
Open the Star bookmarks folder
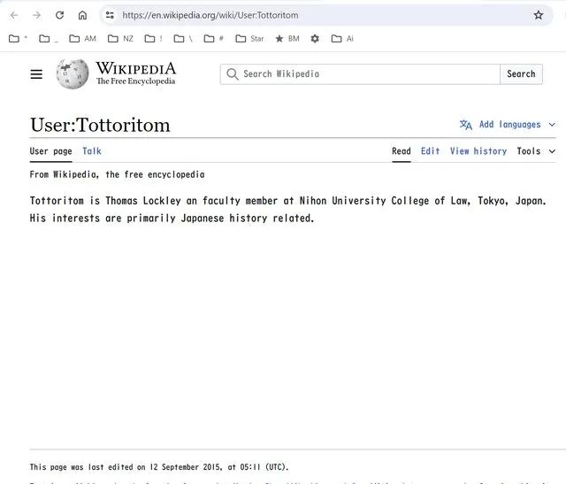coord(249,39)
